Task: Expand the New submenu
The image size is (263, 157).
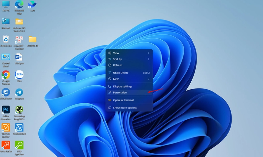Action: [129, 79]
